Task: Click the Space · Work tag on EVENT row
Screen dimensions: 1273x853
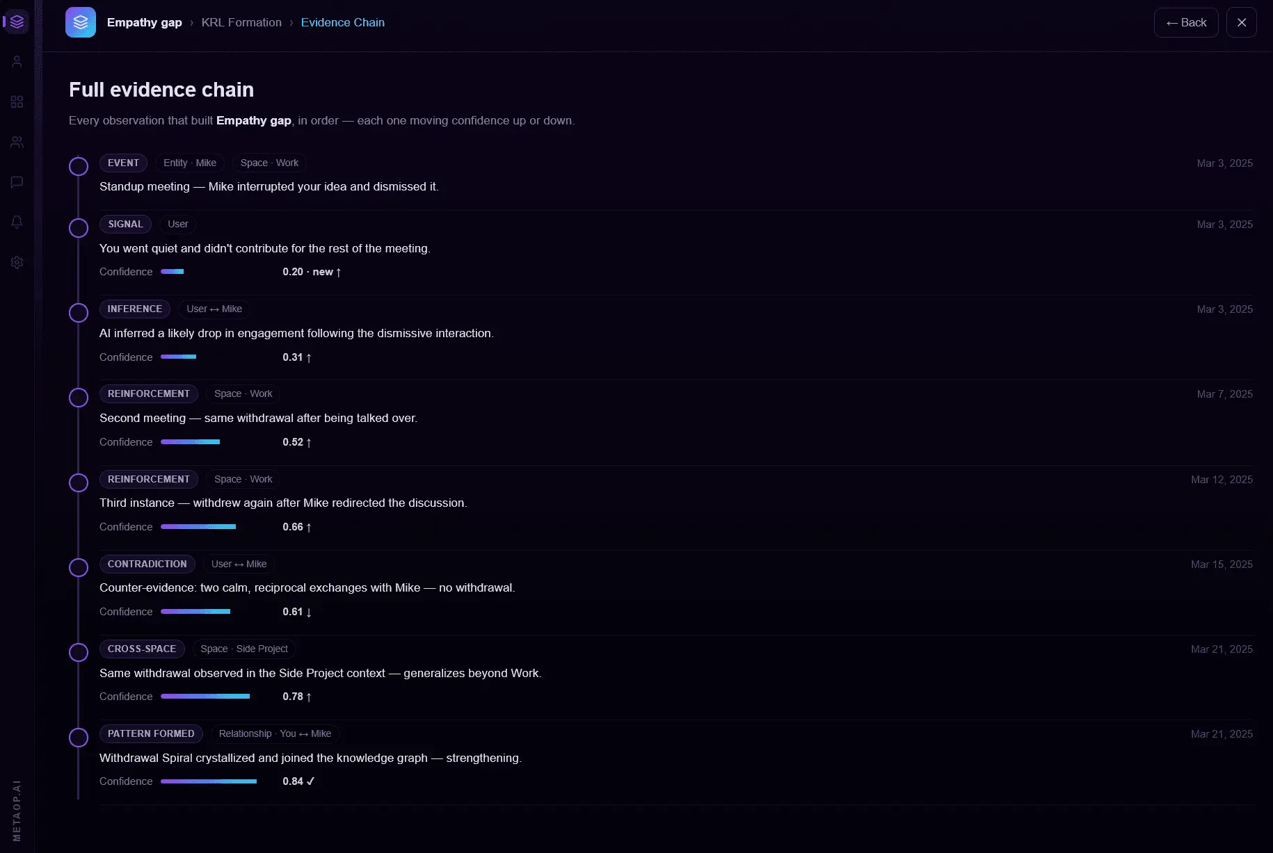Action: click(269, 163)
